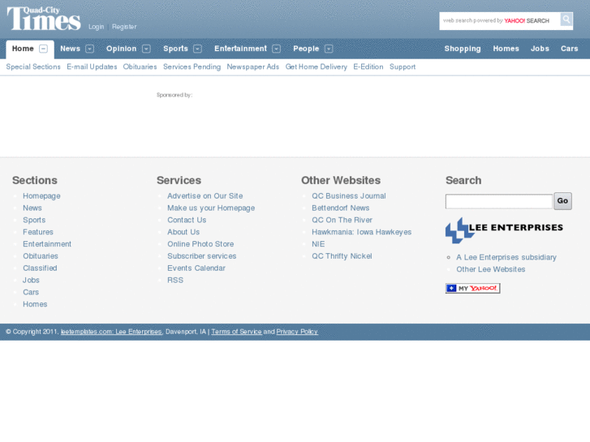590x442 pixels.
Task: Click the Quad-City Times logo
Action: [x=44, y=19]
